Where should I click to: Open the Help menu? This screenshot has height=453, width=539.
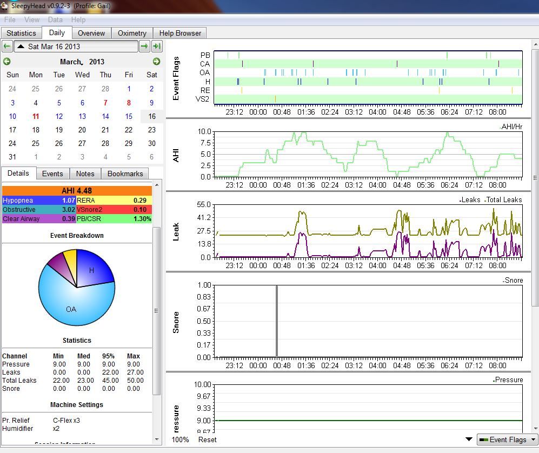coord(78,19)
